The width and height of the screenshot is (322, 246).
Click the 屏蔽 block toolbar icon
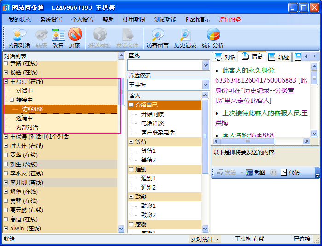pos(75,38)
